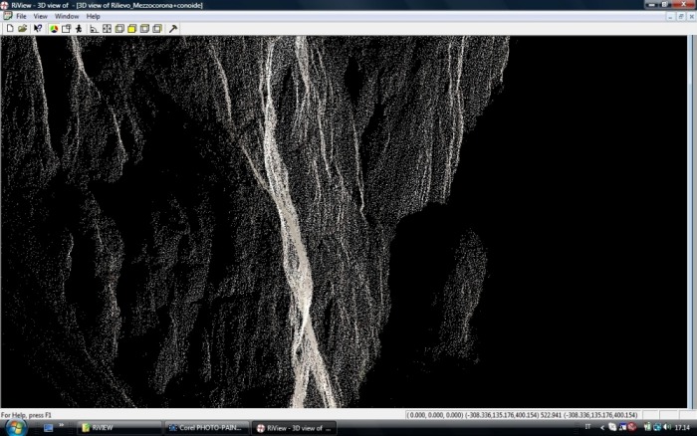Viewport: 697px width, 436px height.
Task: Click the last cube view icon before hammer
Action: pyautogui.click(x=157, y=29)
